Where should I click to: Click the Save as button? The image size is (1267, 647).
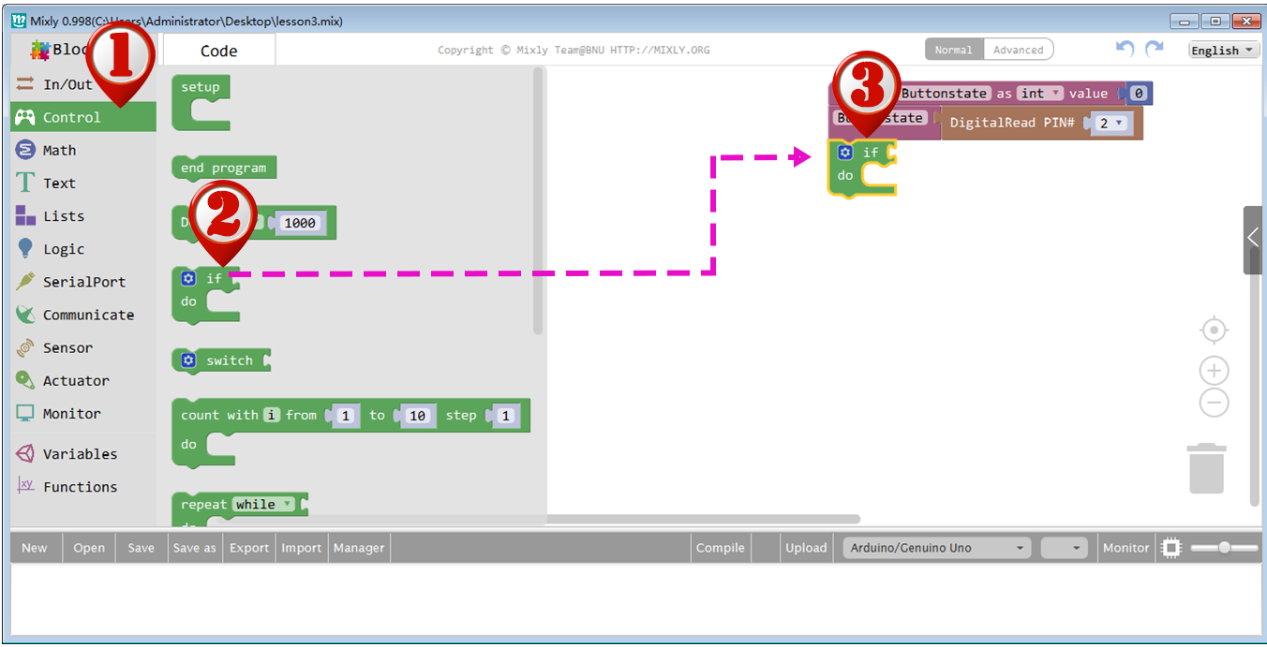[x=195, y=548]
